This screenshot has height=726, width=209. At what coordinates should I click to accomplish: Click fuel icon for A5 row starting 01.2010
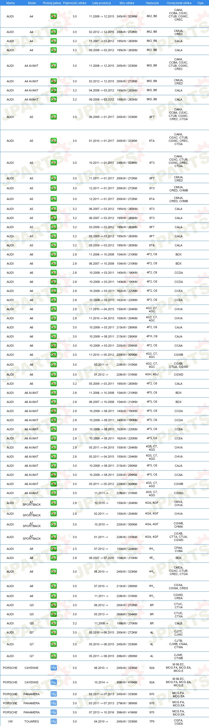[x=54, y=141]
